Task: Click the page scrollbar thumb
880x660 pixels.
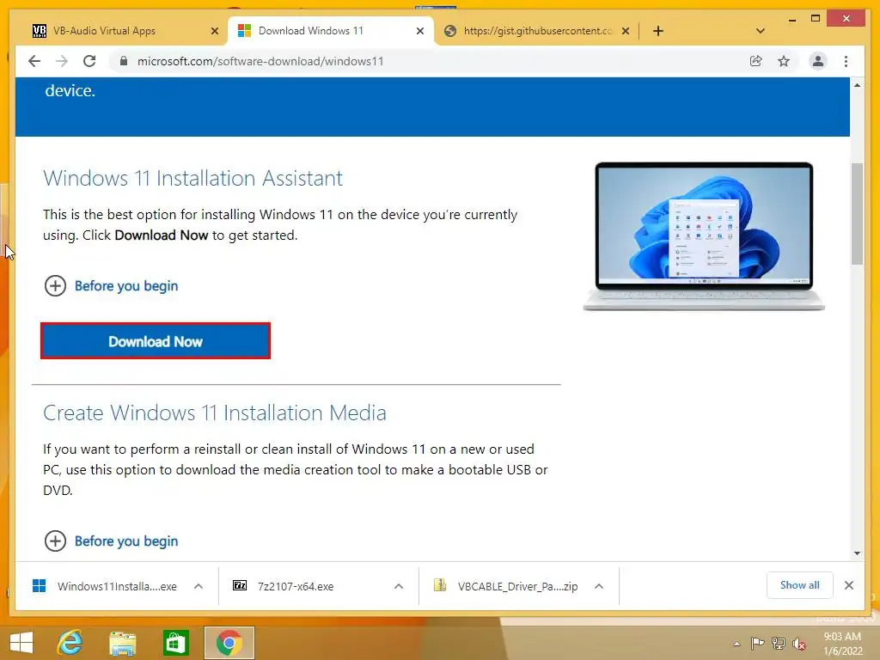Action: (857, 213)
